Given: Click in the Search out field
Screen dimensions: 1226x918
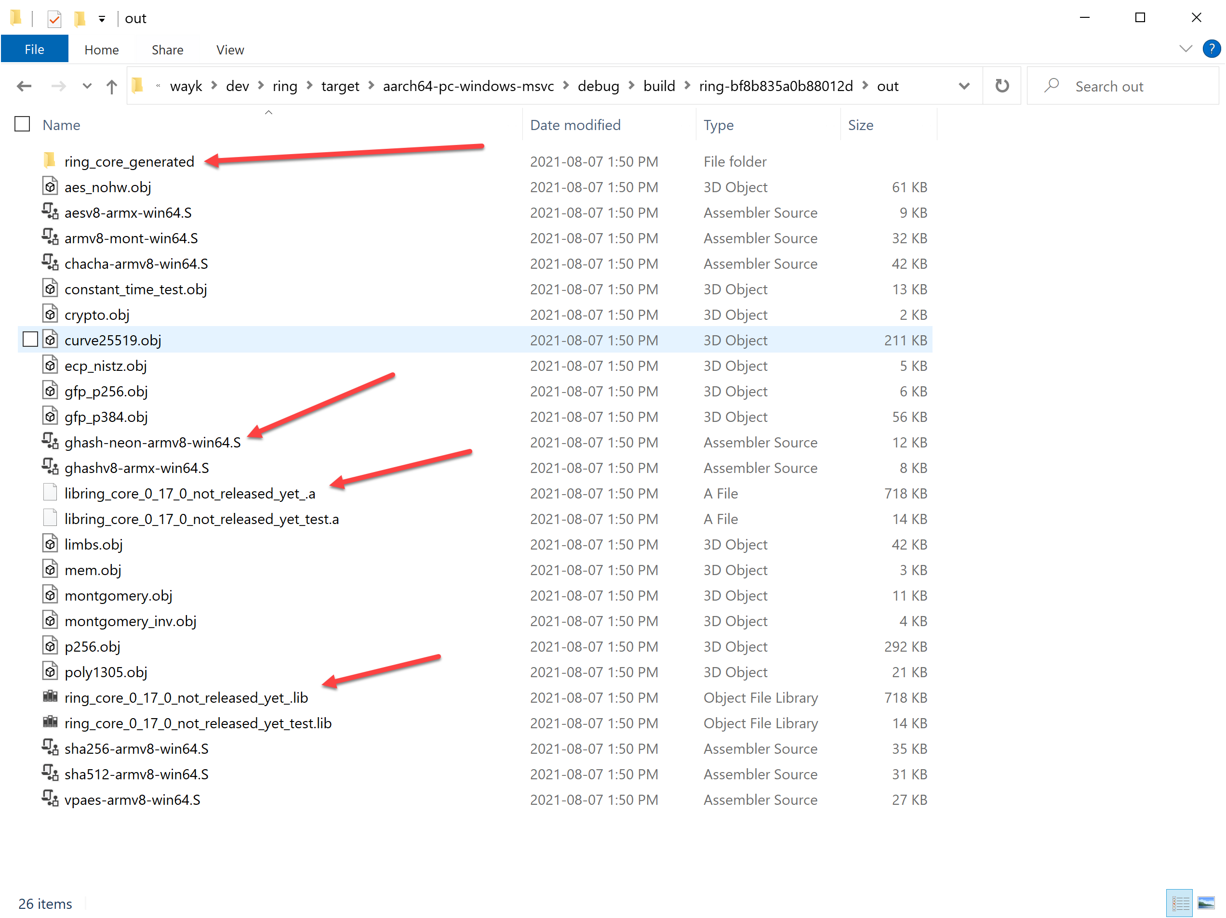Looking at the screenshot, I should [x=1122, y=86].
